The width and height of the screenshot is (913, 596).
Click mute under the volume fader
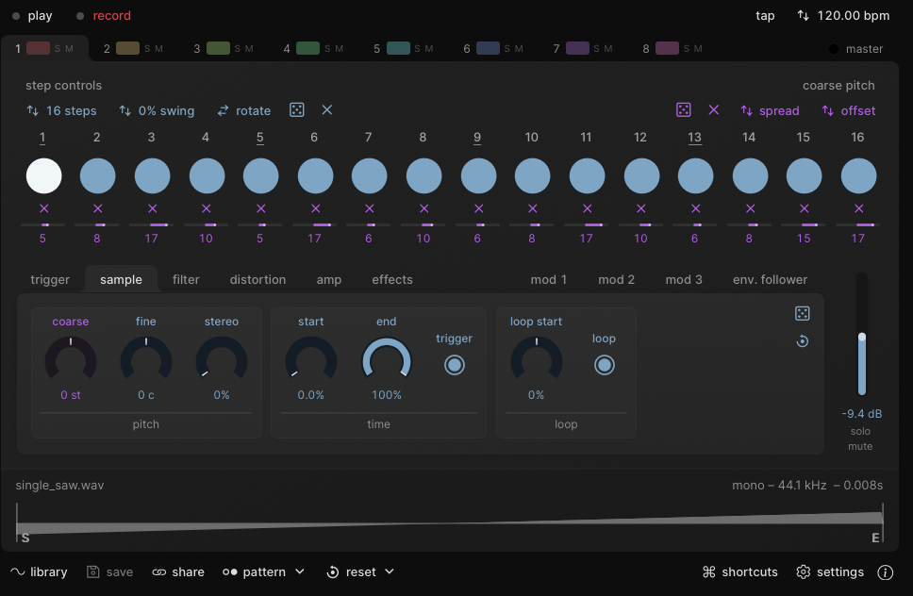pos(860,446)
